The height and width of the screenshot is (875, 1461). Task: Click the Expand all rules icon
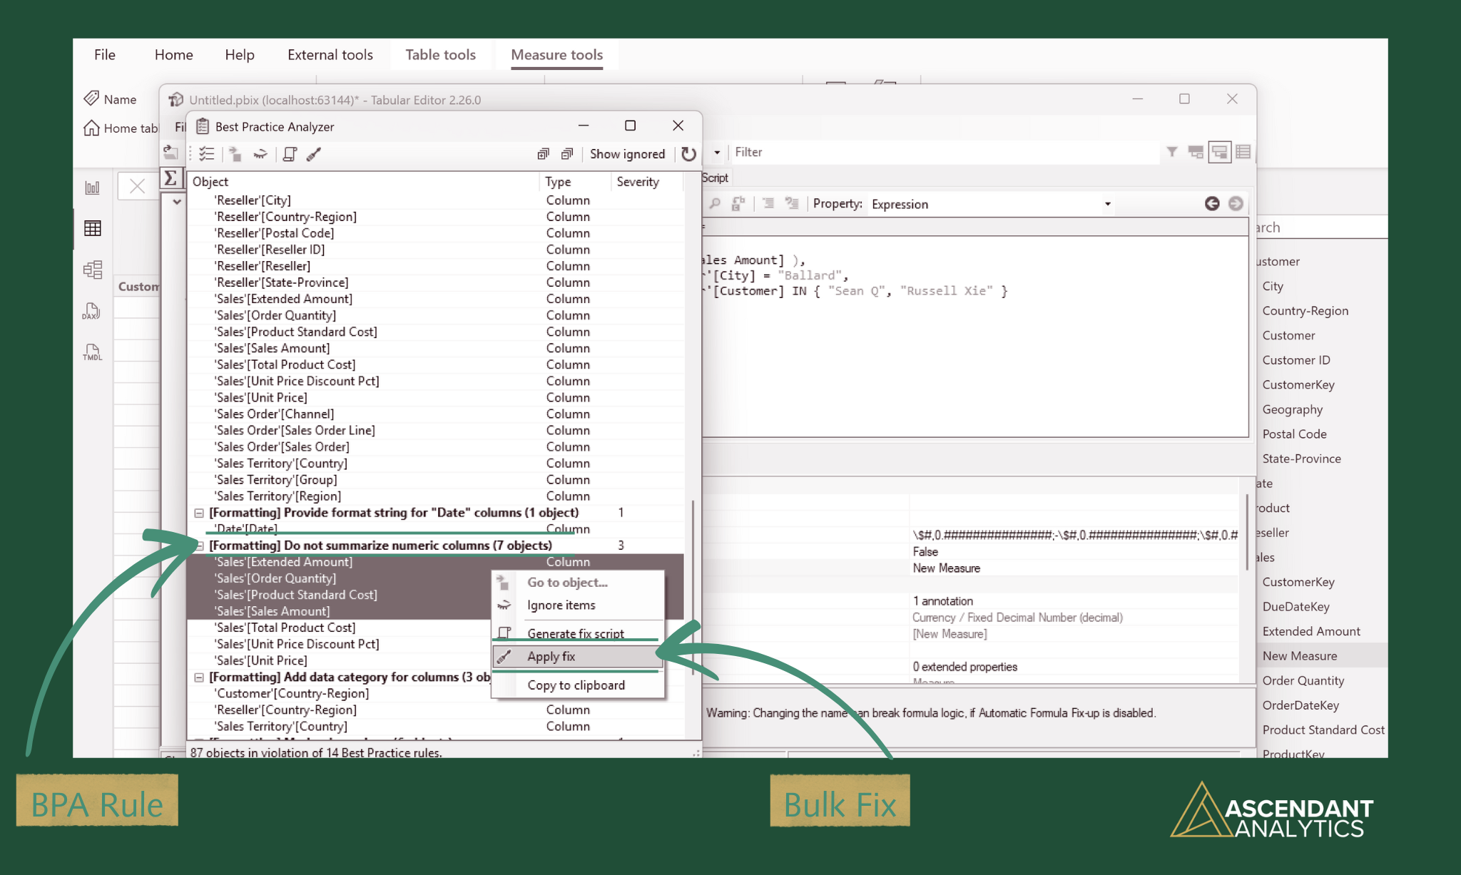click(543, 153)
